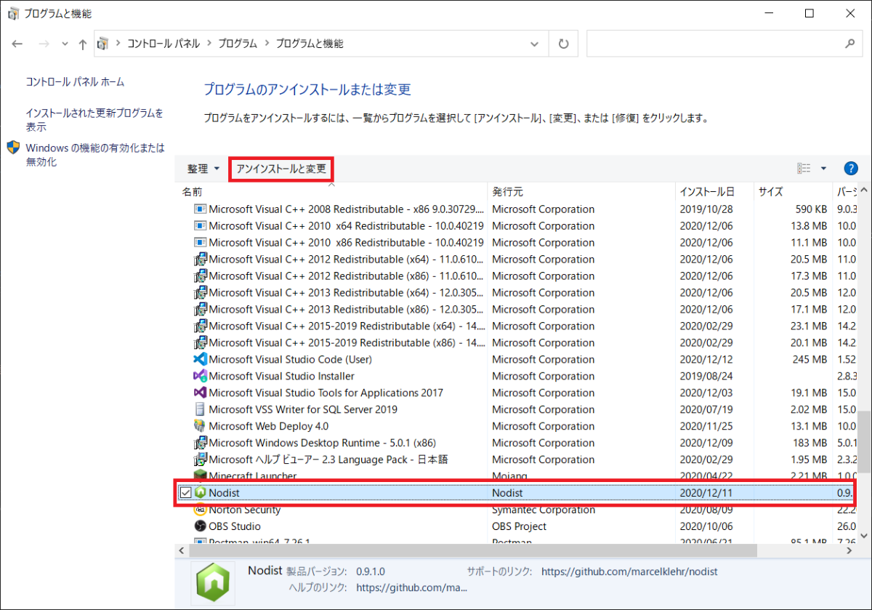This screenshot has width=872, height=610.
Task: Click the large Nodist icon in details pane
Action: coord(213,582)
